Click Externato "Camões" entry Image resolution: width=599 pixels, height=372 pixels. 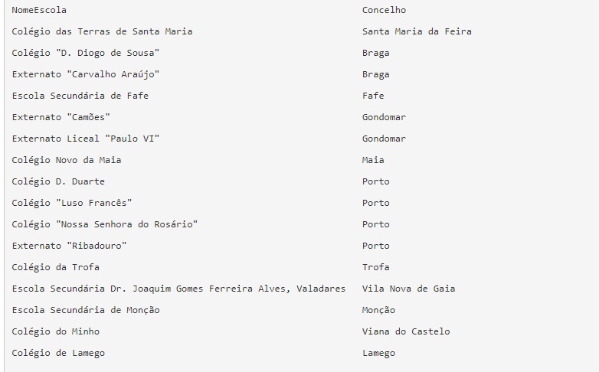coord(61,117)
